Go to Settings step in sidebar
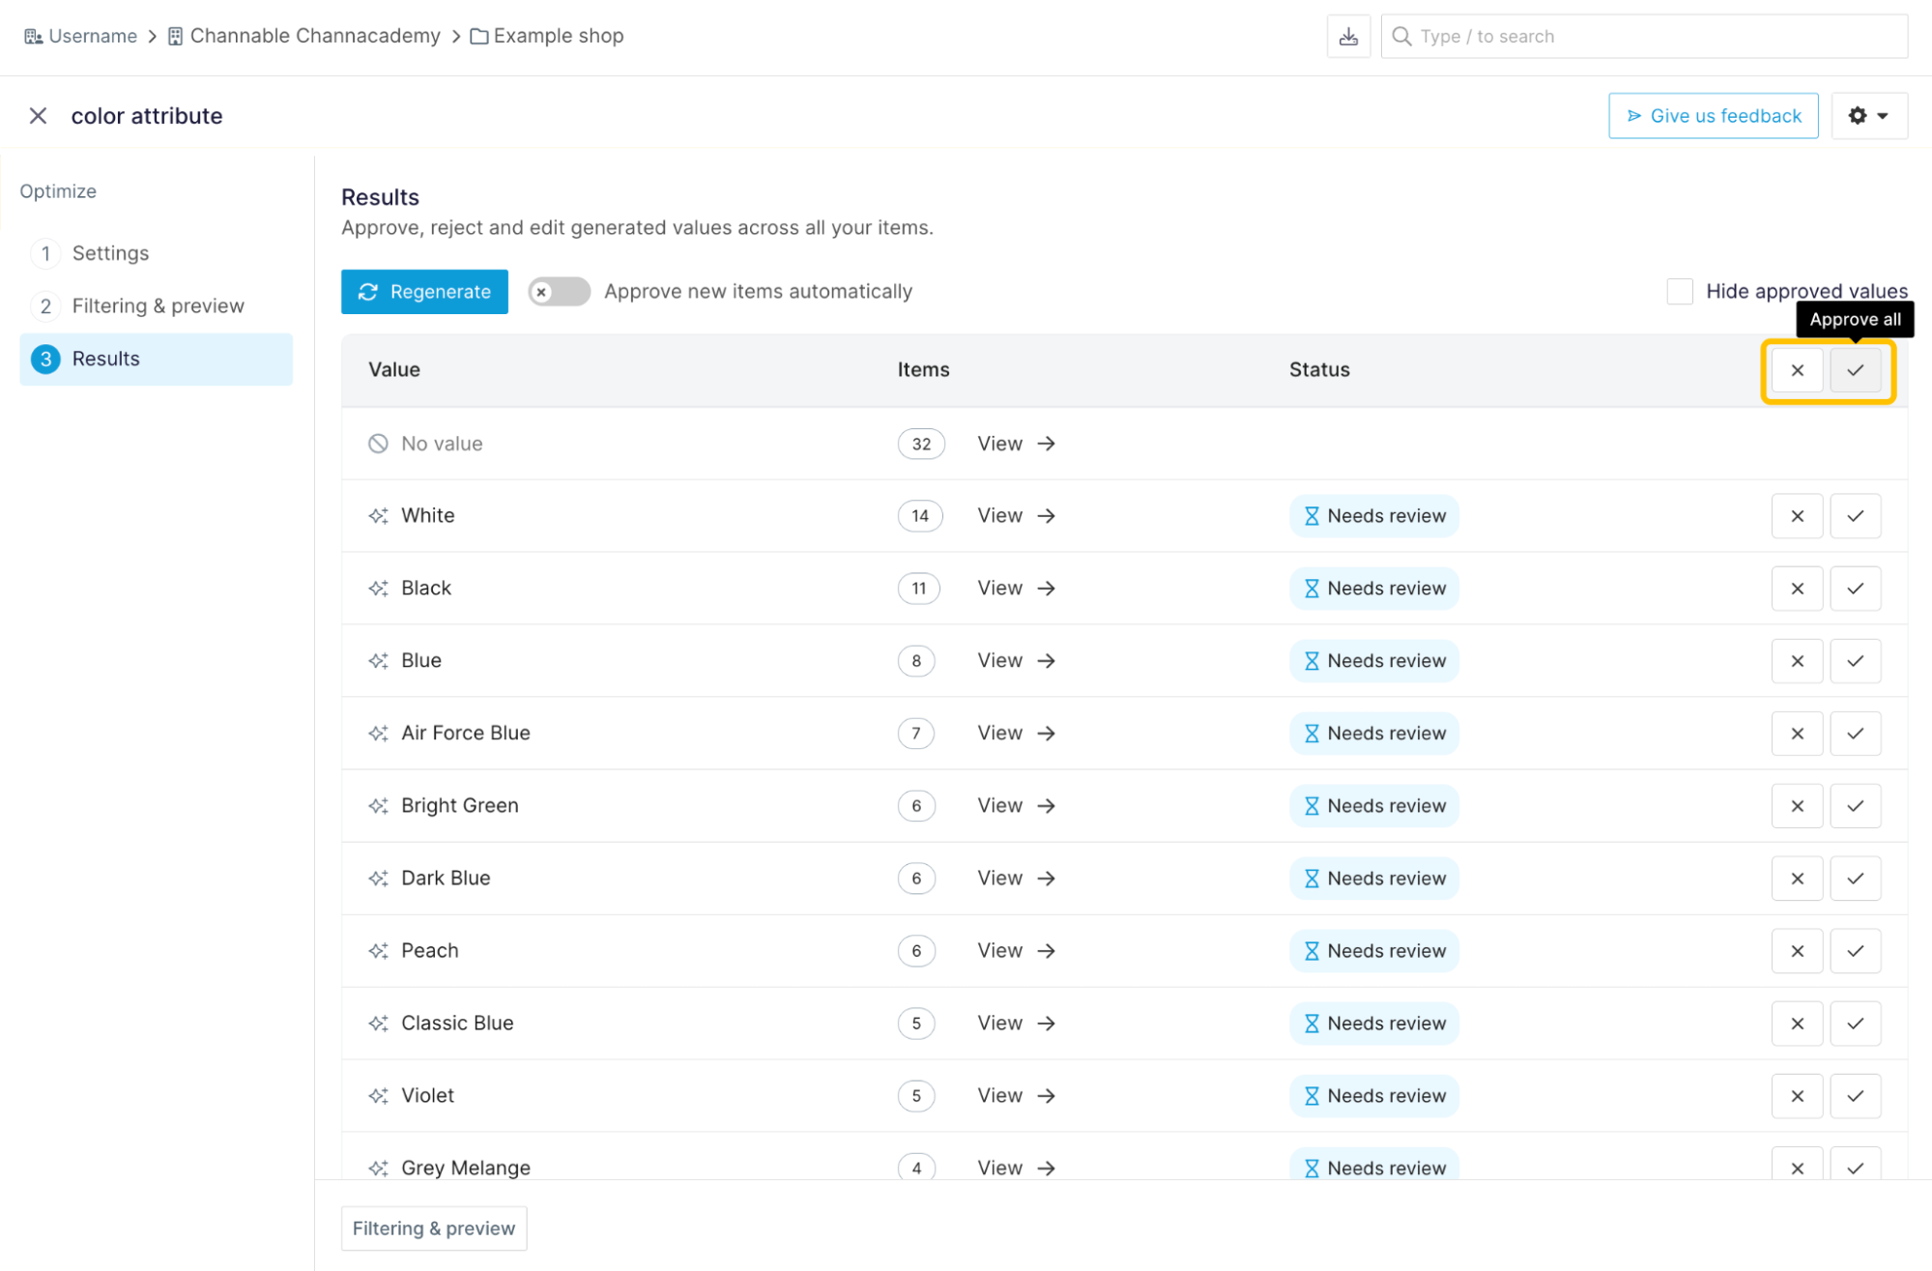The width and height of the screenshot is (1932, 1271). point(110,253)
